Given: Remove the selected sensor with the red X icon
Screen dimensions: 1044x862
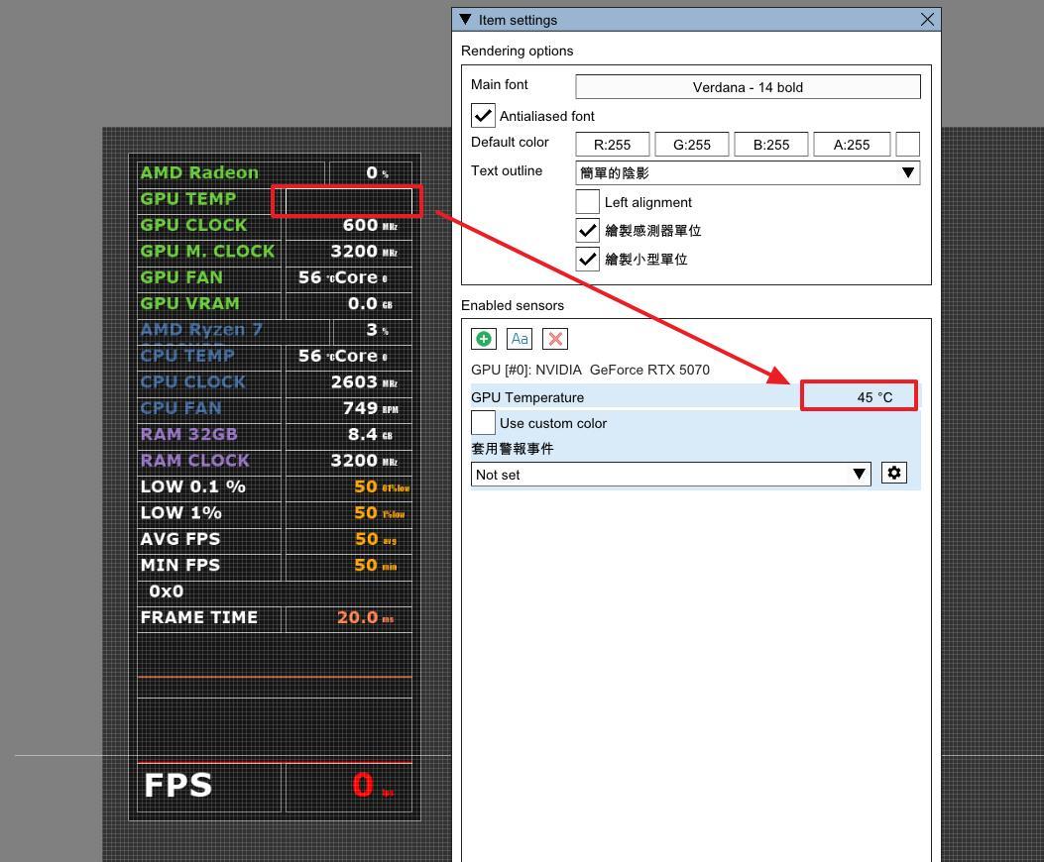Looking at the screenshot, I should point(554,338).
